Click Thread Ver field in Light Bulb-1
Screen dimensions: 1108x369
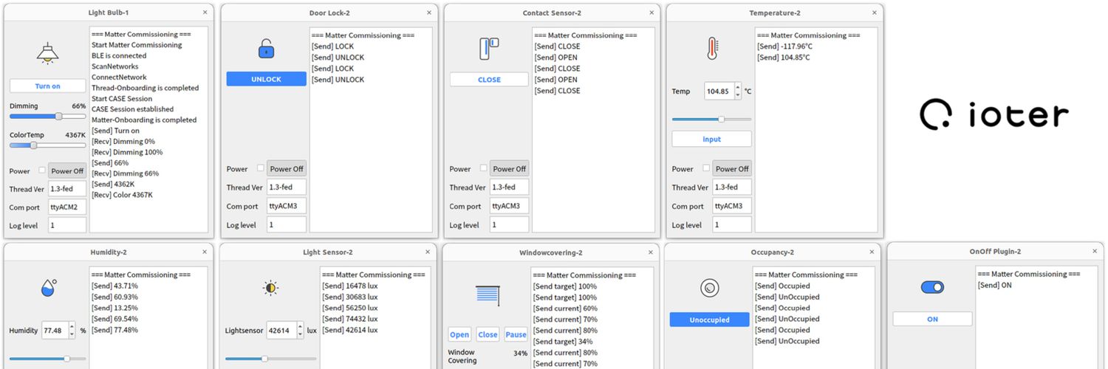click(67, 189)
